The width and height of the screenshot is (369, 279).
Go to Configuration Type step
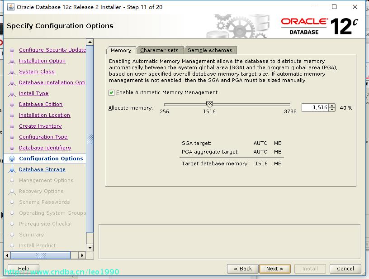43,137
